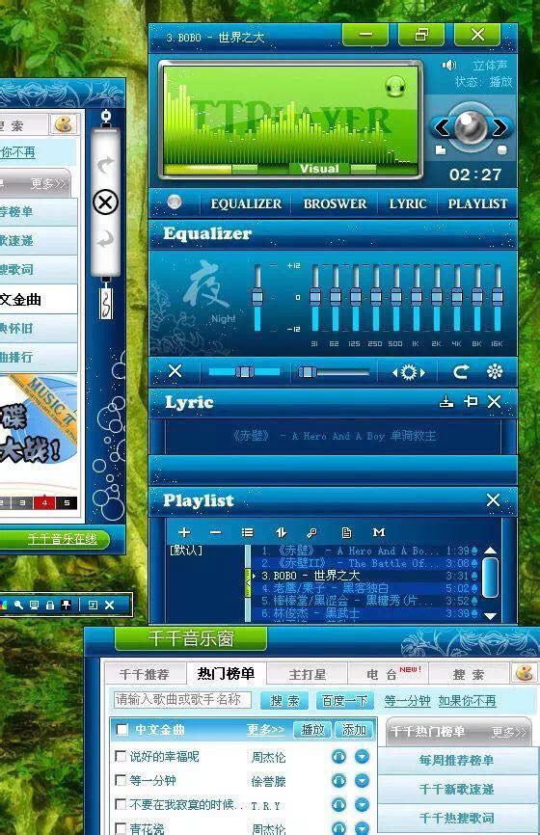Viewport: 540px width, 835px height.
Task: Click the flower icon in equalizer bar
Action: pyautogui.click(x=495, y=371)
